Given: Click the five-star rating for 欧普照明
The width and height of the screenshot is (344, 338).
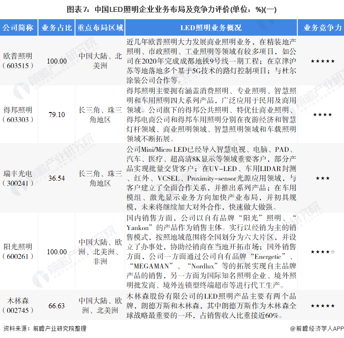Looking at the screenshot, I should tap(322, 61).
